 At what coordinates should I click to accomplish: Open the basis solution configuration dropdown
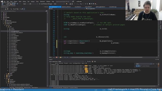pos(26,4)
